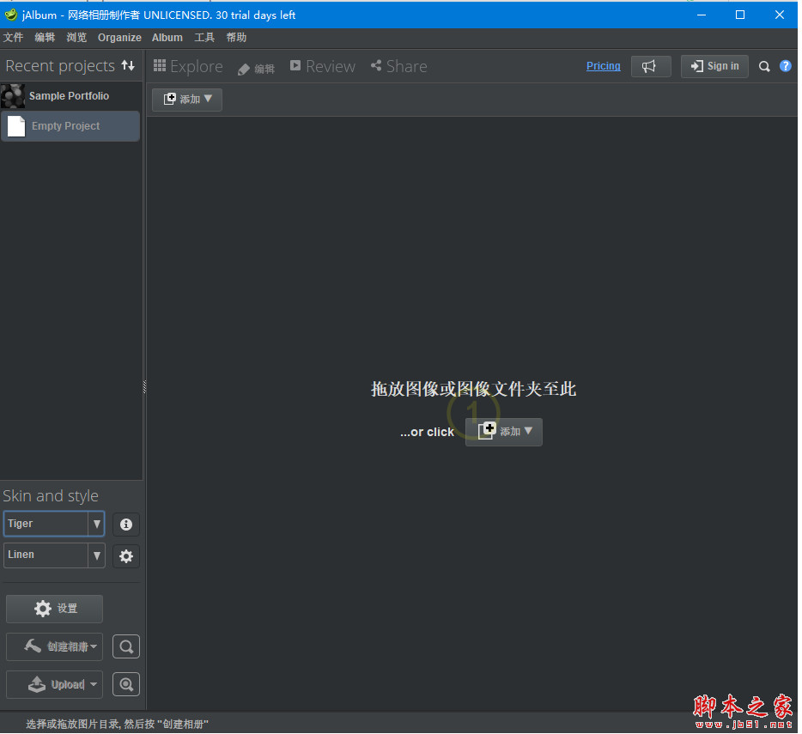802x734 pixels.
Task: Click the sort arrows beside Recent projects
Action: pyautogui.click(x=128, y=66)
